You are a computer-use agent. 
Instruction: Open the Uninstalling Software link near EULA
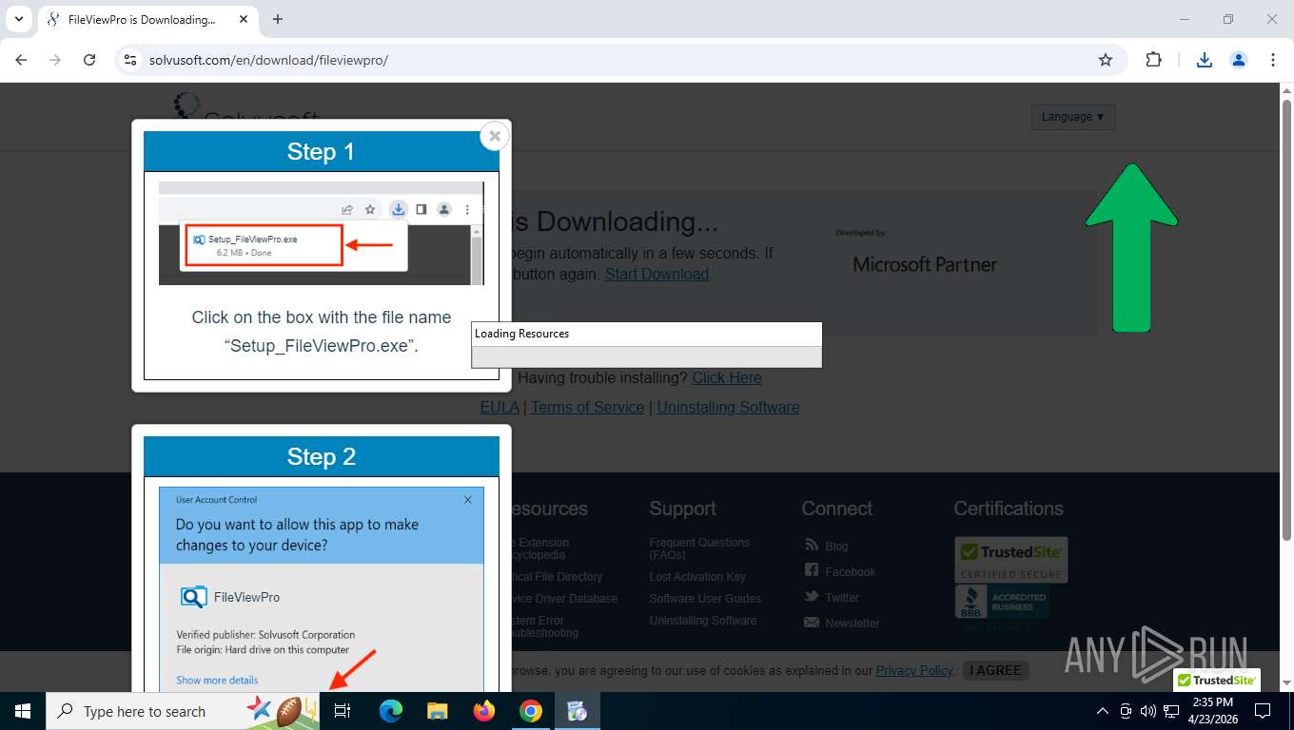coord(728,407)
